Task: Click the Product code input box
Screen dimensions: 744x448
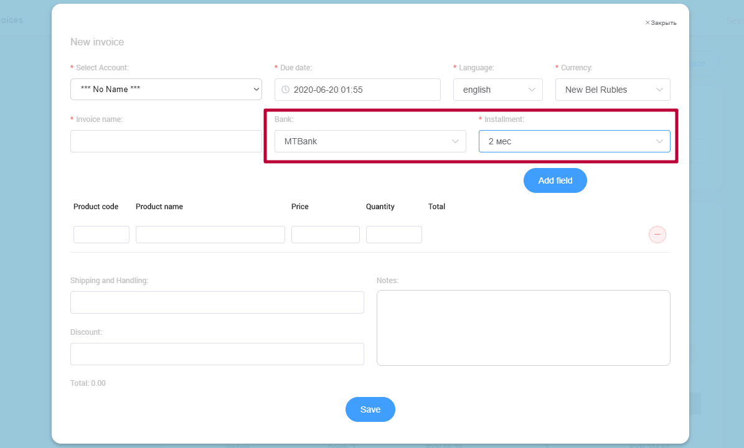Action: pos(101,235)
